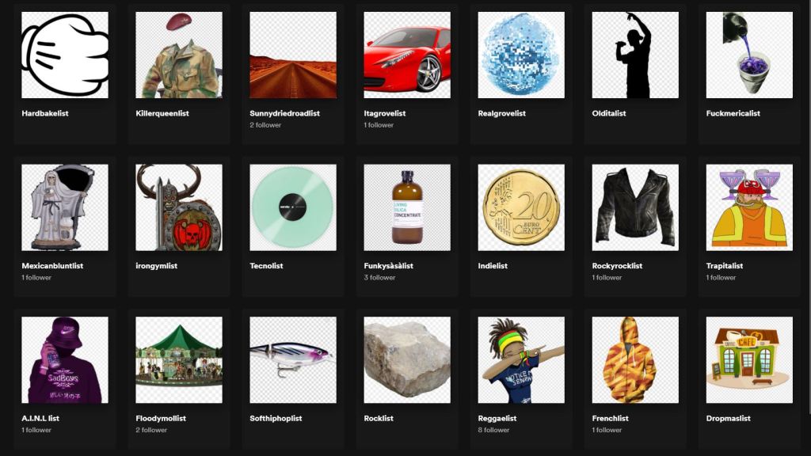Open the disco ball Realgrovelist cover

click(x=521, y=55)
